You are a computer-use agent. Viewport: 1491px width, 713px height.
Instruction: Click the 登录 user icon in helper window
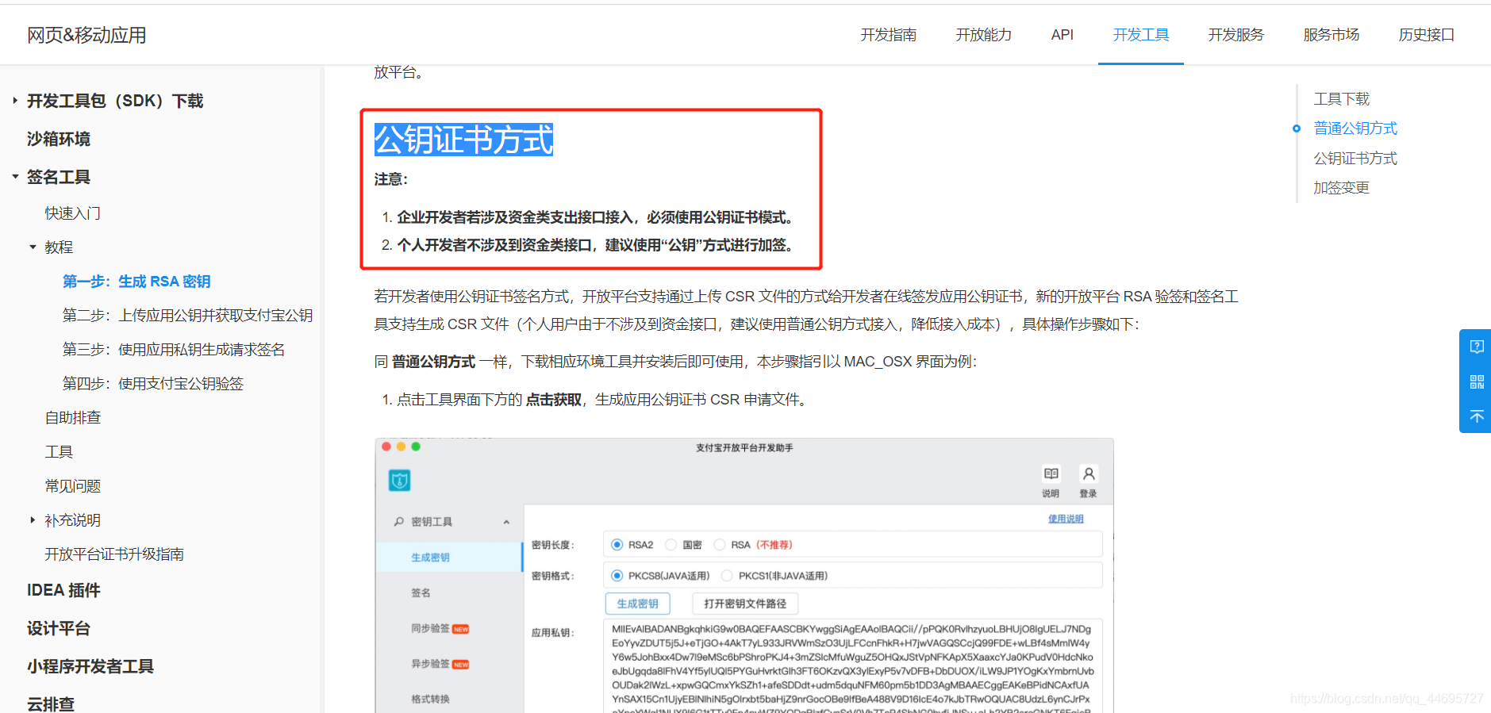tap(1089, 473)
